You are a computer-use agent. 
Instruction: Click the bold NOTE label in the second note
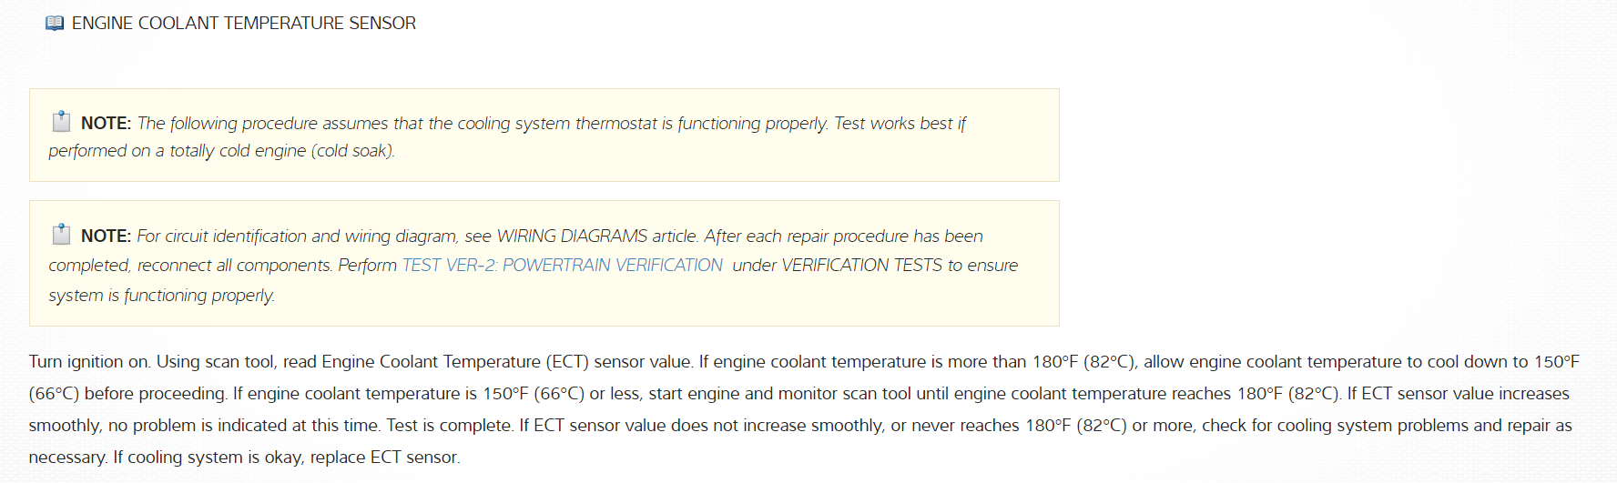(106, 236)
